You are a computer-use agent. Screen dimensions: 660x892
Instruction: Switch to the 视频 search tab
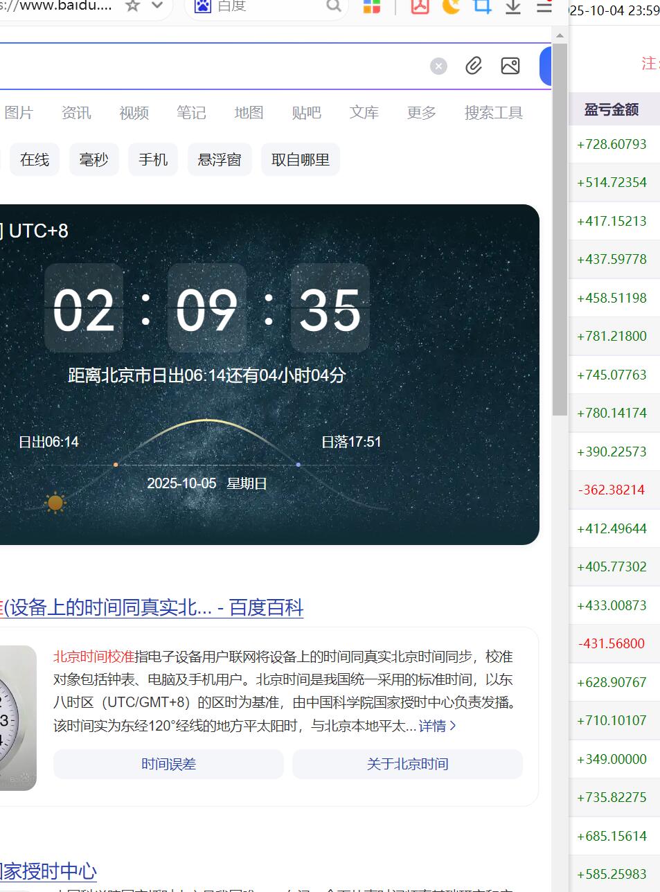[134, 112]
